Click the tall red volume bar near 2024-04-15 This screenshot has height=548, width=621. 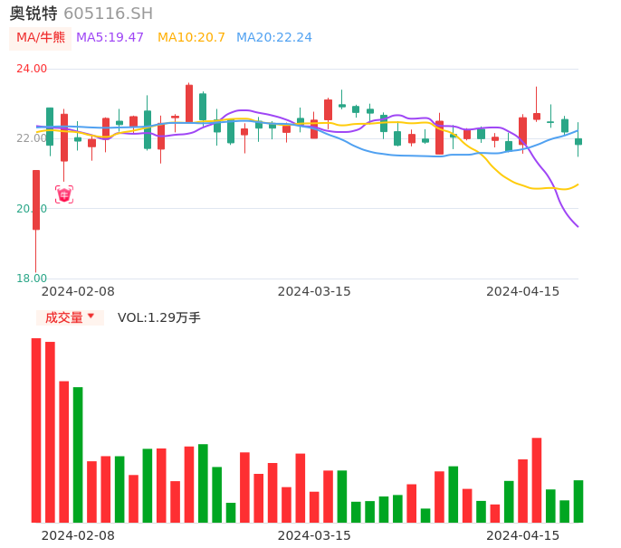[537, 479]
